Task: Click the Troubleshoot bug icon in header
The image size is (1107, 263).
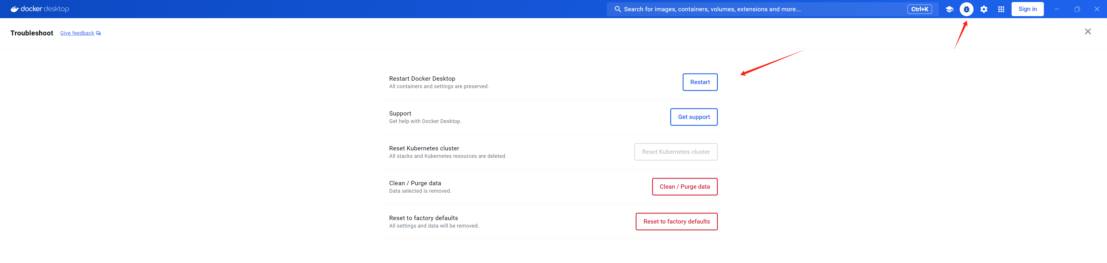Action: click(x=966, y=9)
